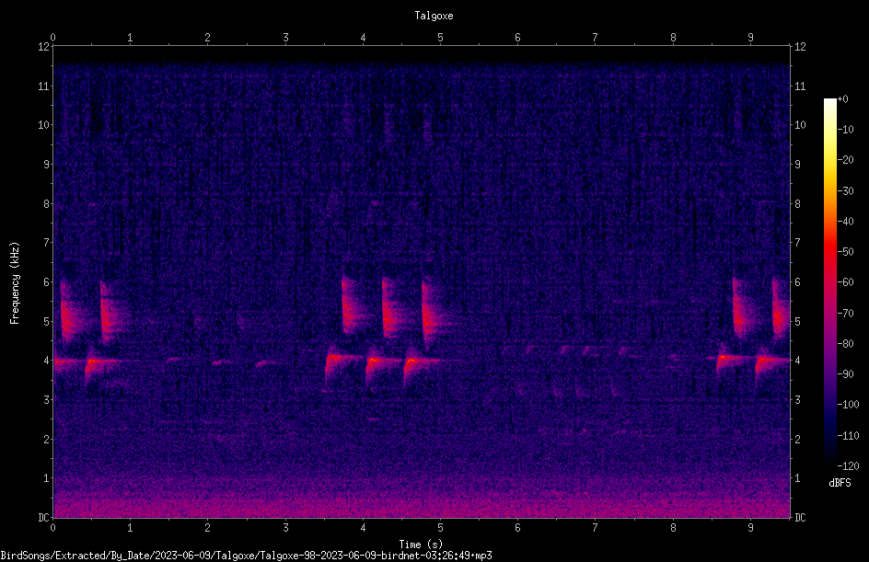The image size is (869, 562).
Task: Click the 'dBFS' label under the color scale
Action: pos(840,483)
